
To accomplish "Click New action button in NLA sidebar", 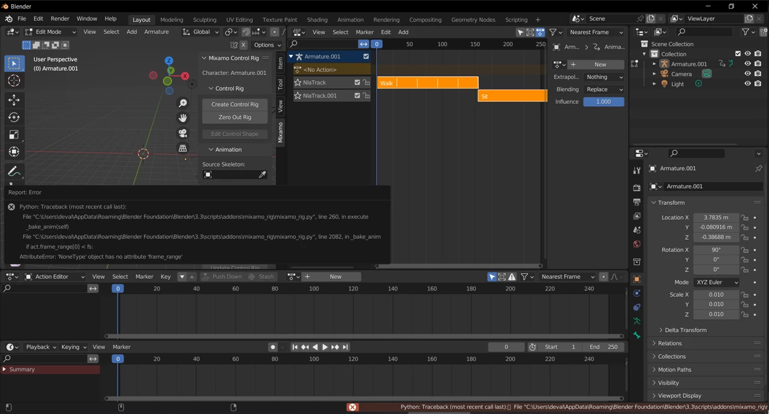I will pos(596,65).
